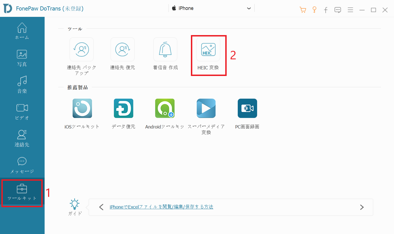Click the ツール section heading
Image resolution: width=394 pixels, height=234 pixels.
(x=75, y=29)
